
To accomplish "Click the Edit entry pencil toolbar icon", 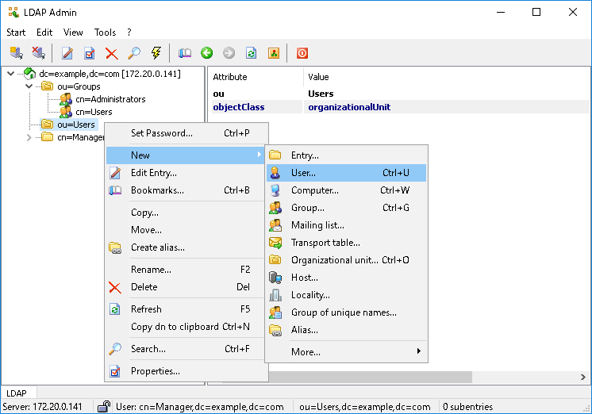I will click(67, 53).
